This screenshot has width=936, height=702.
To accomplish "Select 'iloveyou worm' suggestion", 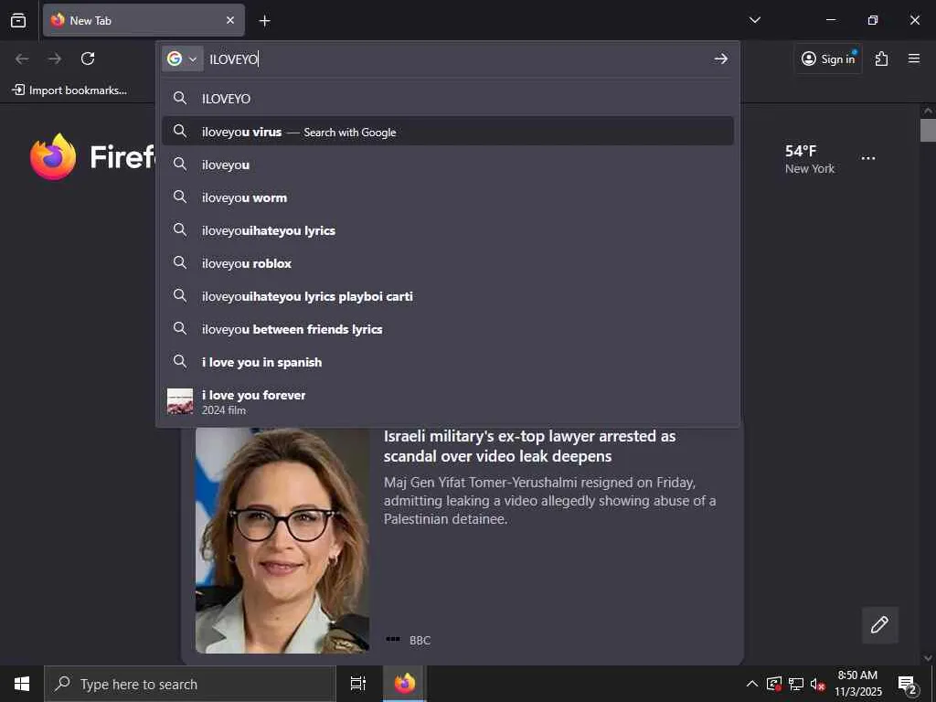I will tap(448, 197).
